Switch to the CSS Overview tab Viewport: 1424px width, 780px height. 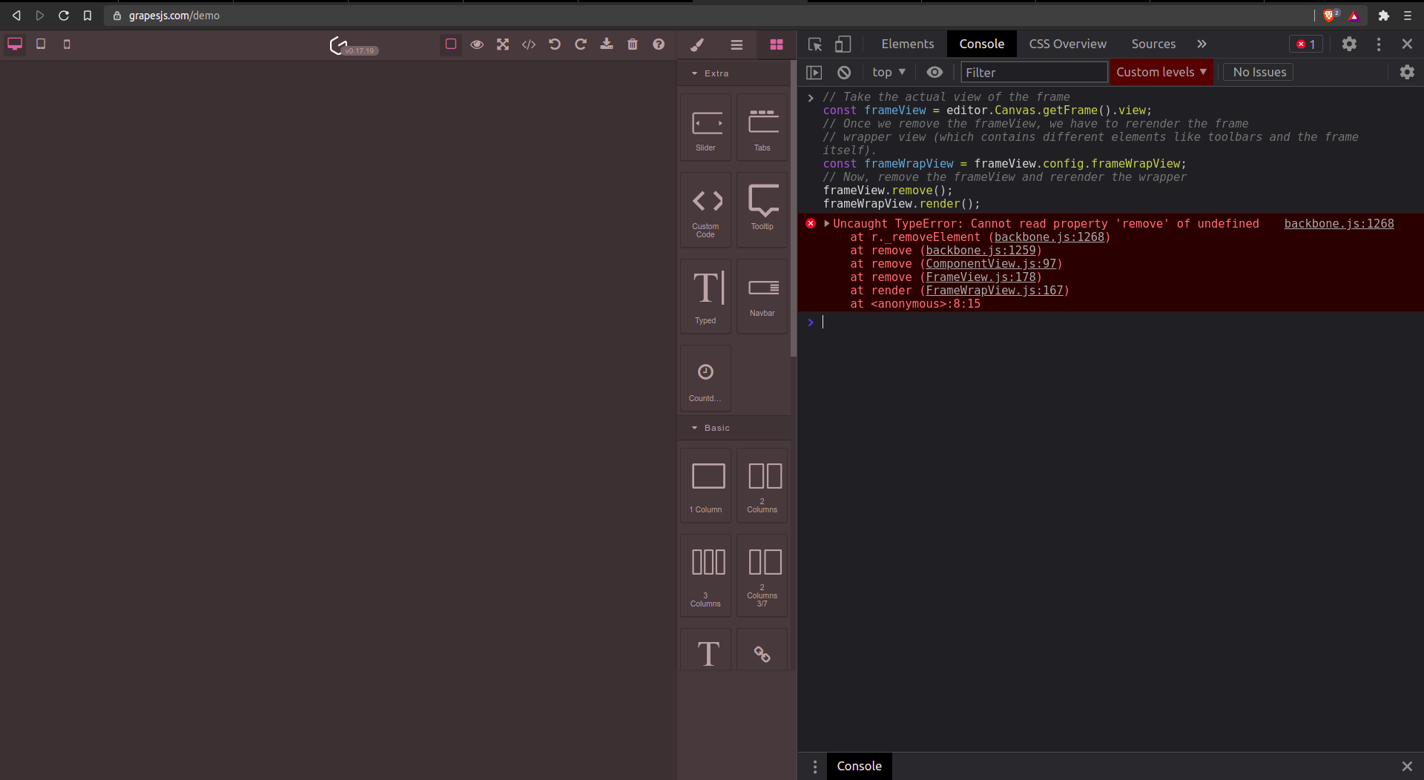(1067, 44)
